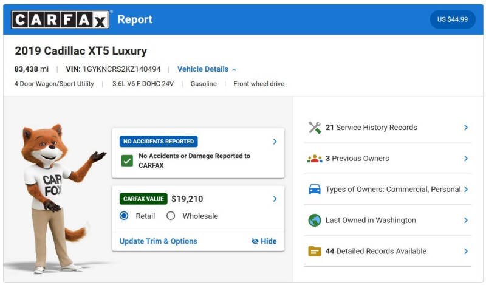Click the US $44.99 price button
The height and width of the screenshot is (285, 486).
453,19
